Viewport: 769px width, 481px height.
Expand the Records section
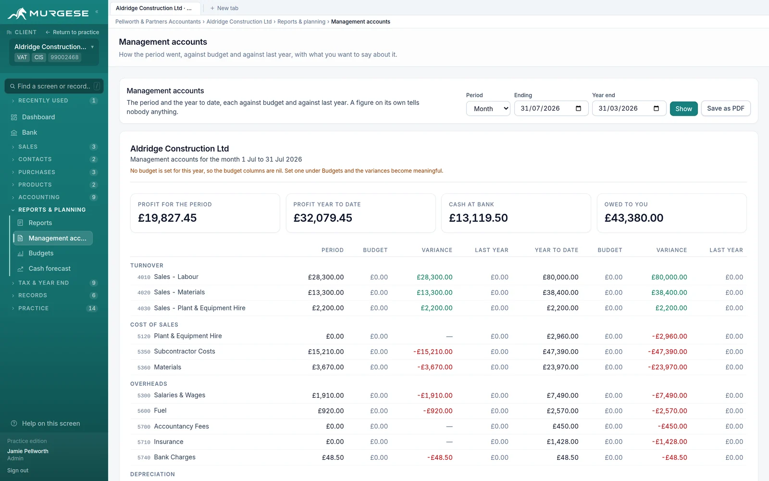(54, 295)
